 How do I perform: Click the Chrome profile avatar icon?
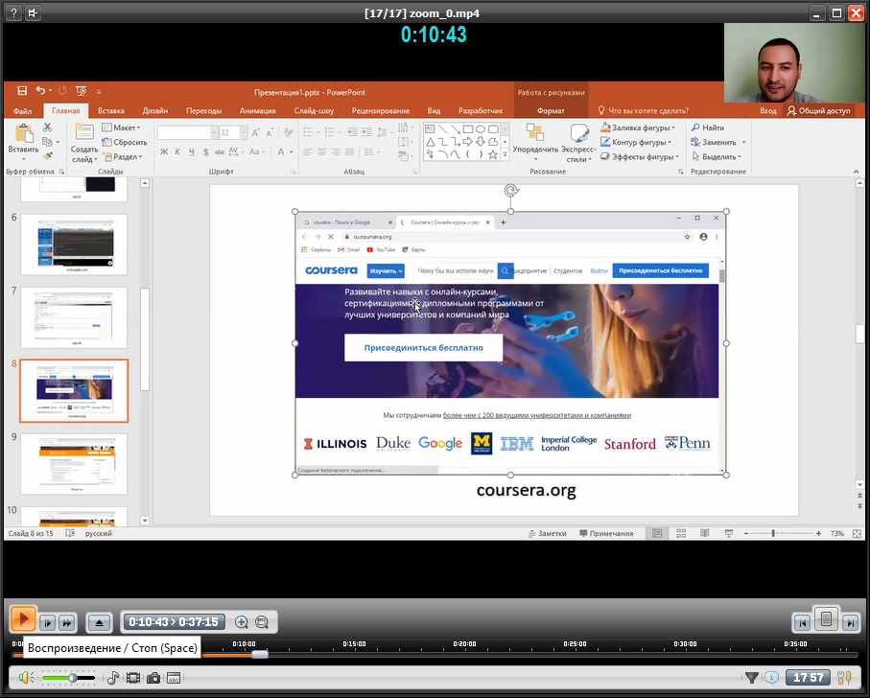(703, 237)
